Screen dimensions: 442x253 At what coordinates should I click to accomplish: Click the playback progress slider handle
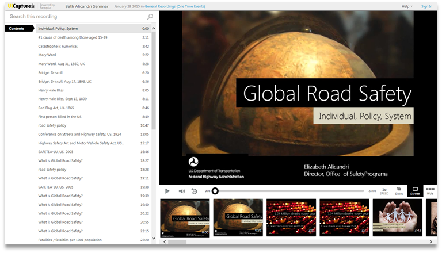215,191
